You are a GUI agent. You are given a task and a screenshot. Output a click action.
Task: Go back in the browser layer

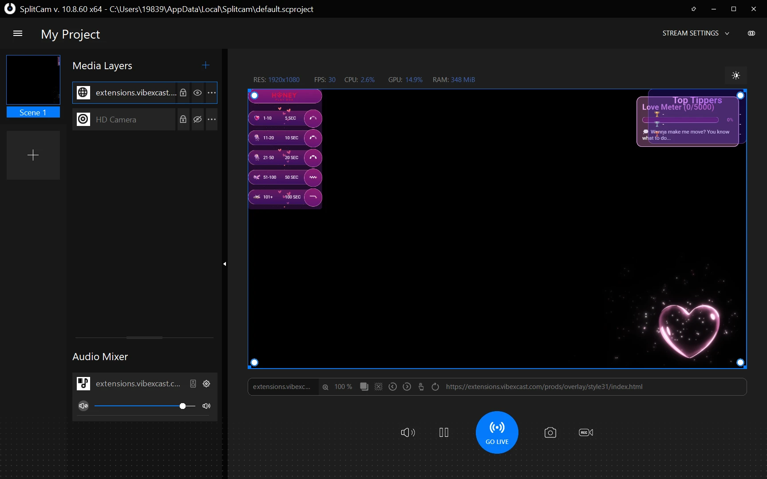(392, 387)
